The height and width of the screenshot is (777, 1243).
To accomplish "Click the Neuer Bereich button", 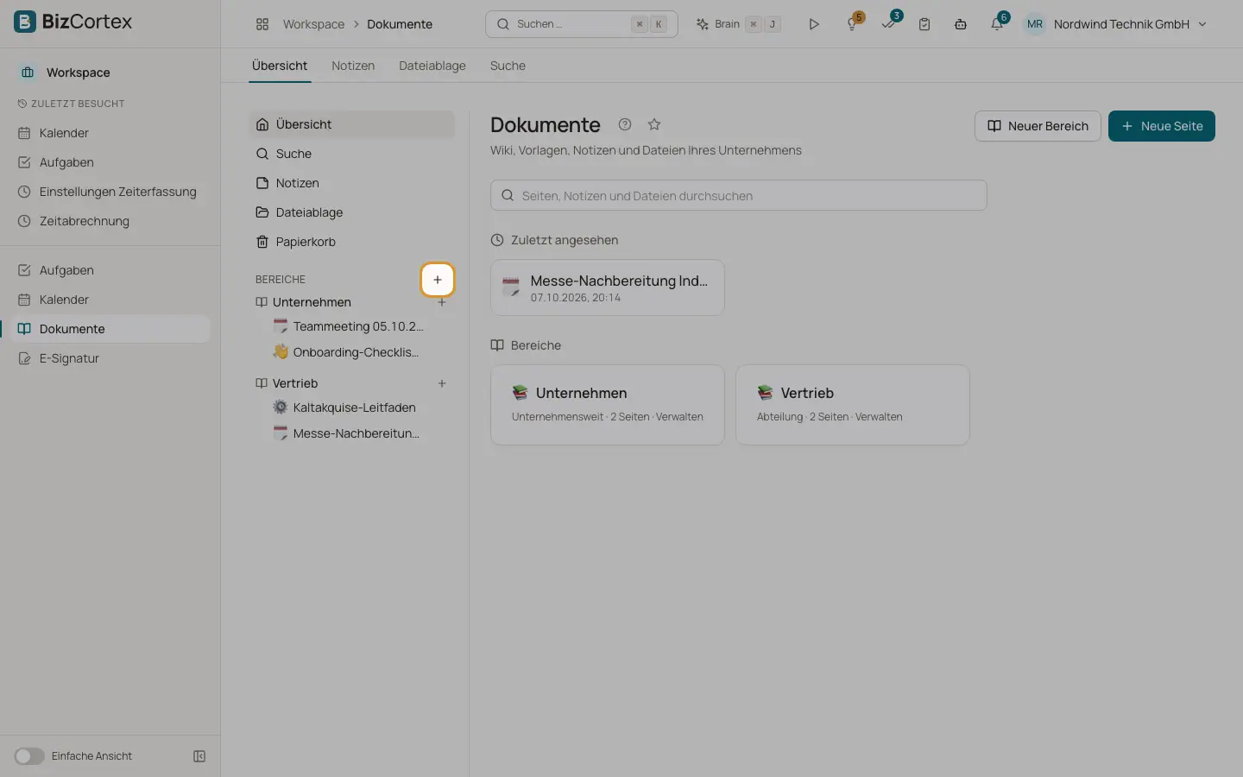I will click(x=1038, y=126).
